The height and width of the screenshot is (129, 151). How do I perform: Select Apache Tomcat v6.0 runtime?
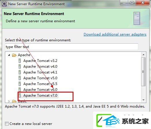(x=40, y=90)
